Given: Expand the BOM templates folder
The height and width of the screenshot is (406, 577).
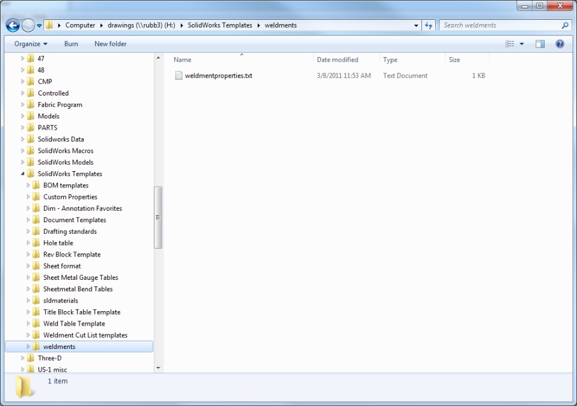Looking at the screenshot, I should (x=28, y=186).
